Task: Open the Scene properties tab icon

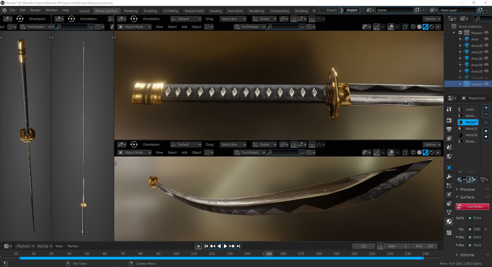Action: tap(449, 147)
